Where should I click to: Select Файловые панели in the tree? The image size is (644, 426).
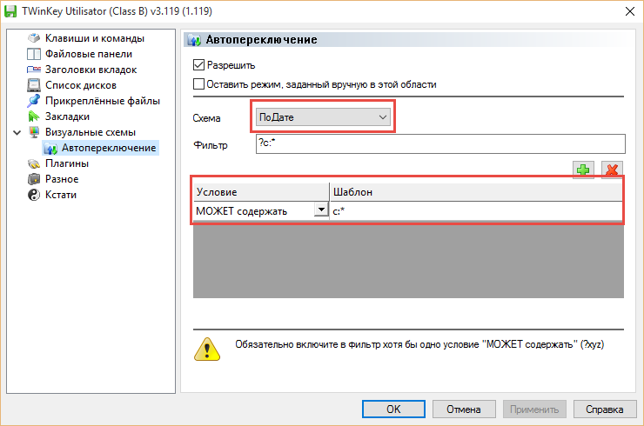click(x=89, y=54)
